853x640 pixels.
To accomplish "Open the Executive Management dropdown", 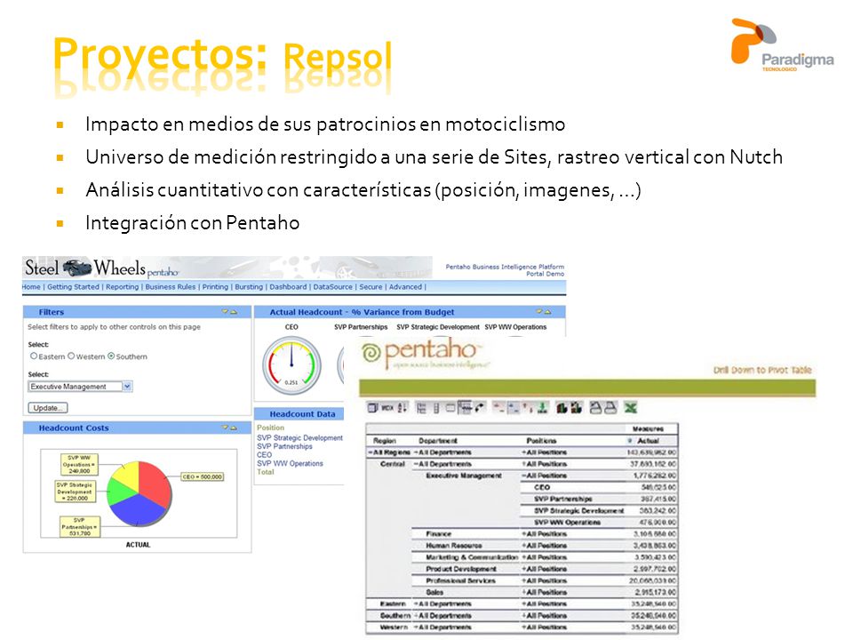I will pos(127,387).
